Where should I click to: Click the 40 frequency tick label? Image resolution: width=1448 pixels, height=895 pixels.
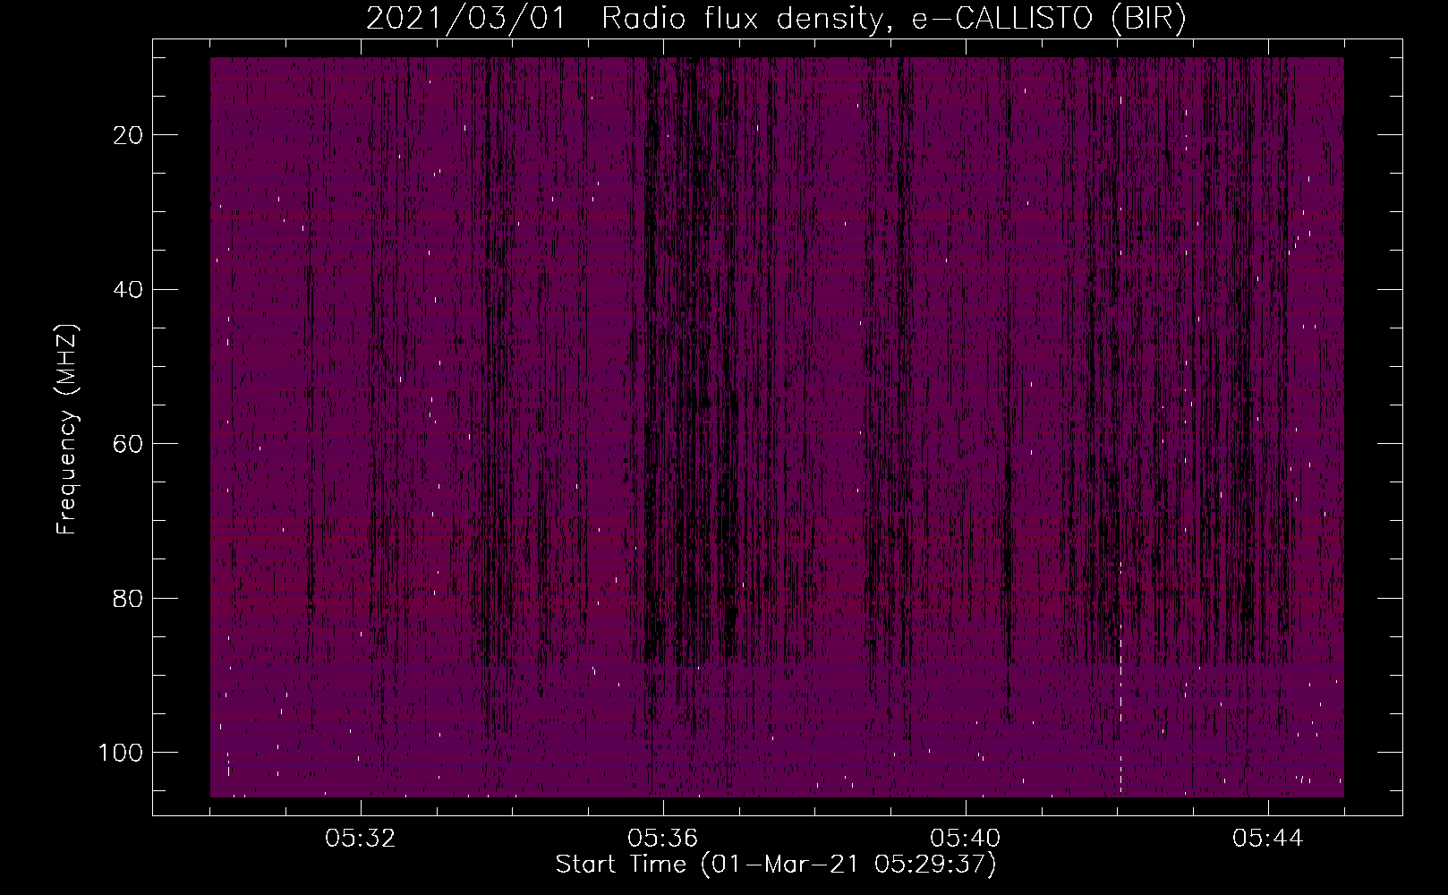pyautogui.click(x=129, y=289)
